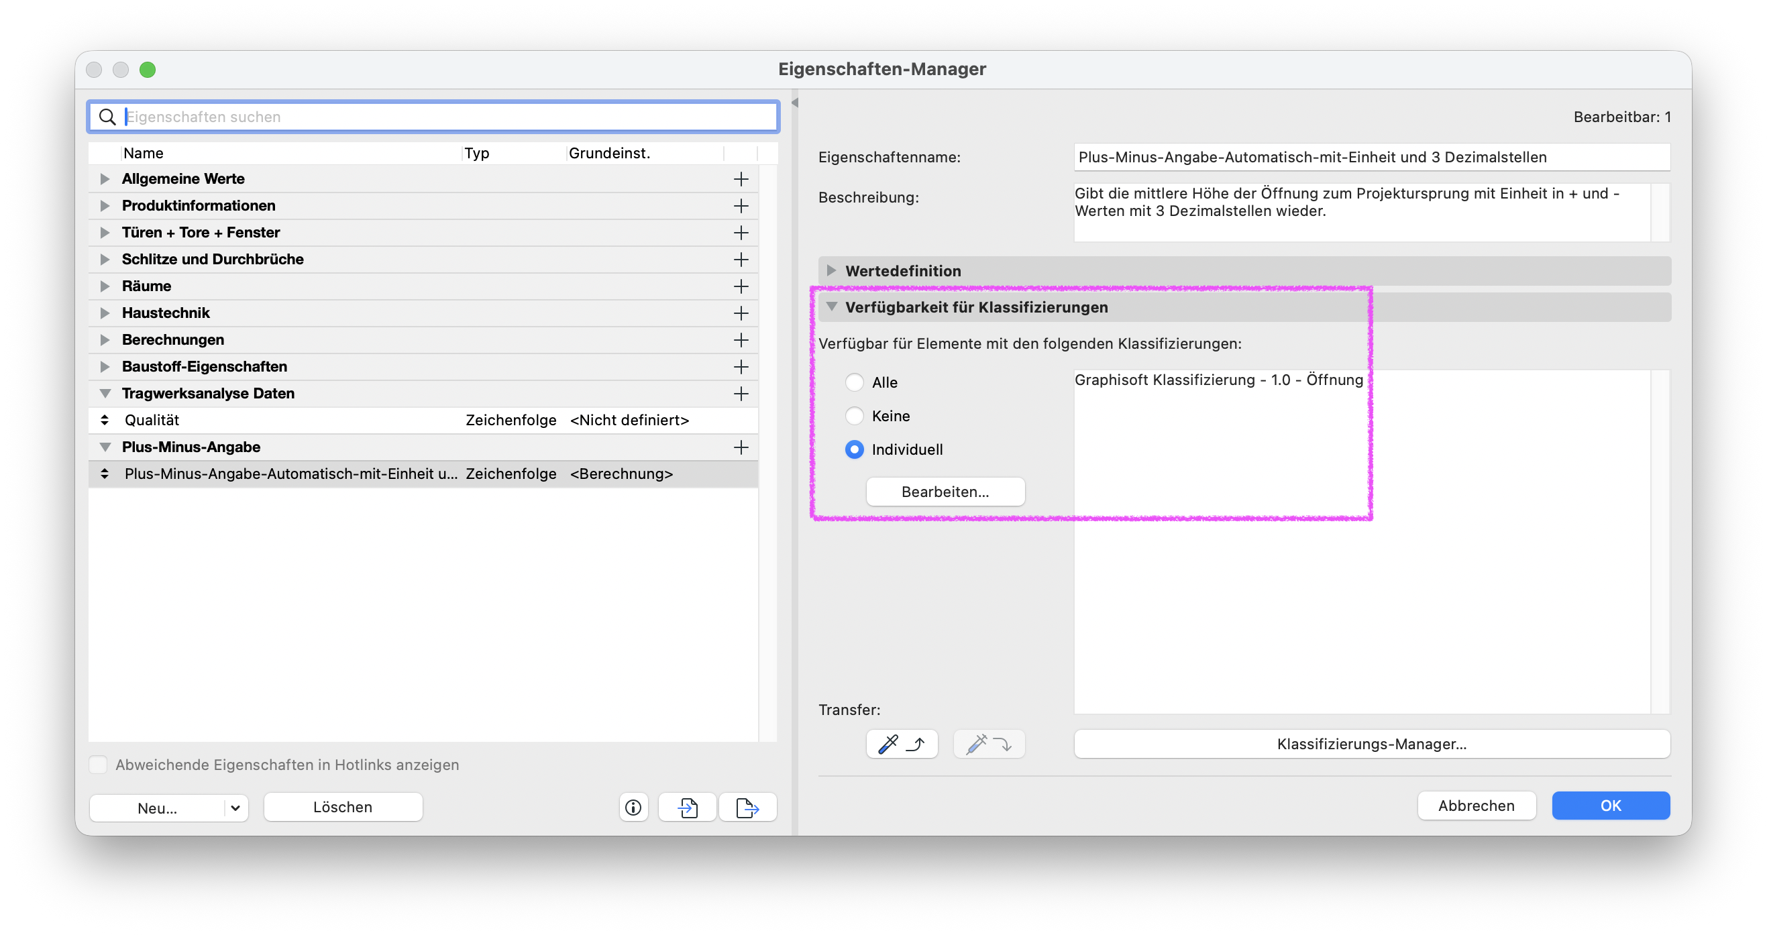Select the Individuell radio button
The image size is (1767, 935).
tap(854, 449)
